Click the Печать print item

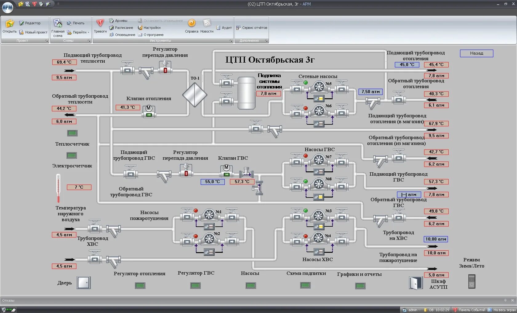tap(75, 23)
